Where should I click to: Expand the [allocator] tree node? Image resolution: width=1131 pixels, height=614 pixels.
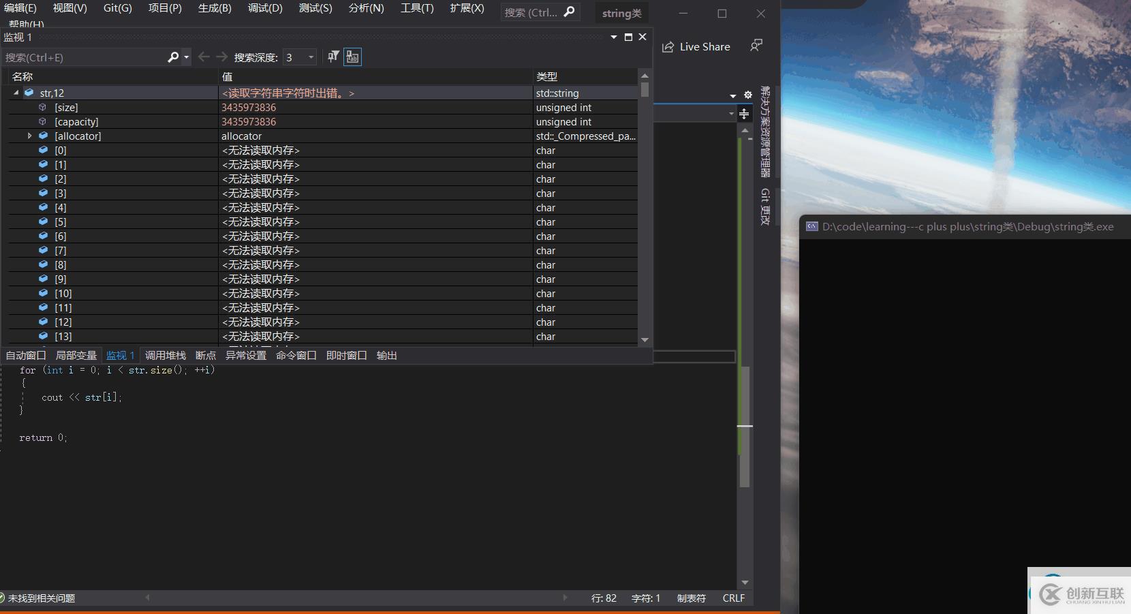coord(29,136)
